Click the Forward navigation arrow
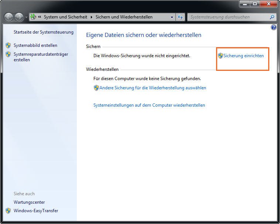280x224 pixels. point(19,17)
